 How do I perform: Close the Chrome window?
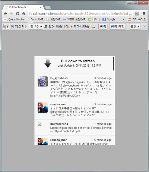tap(143, 3)
